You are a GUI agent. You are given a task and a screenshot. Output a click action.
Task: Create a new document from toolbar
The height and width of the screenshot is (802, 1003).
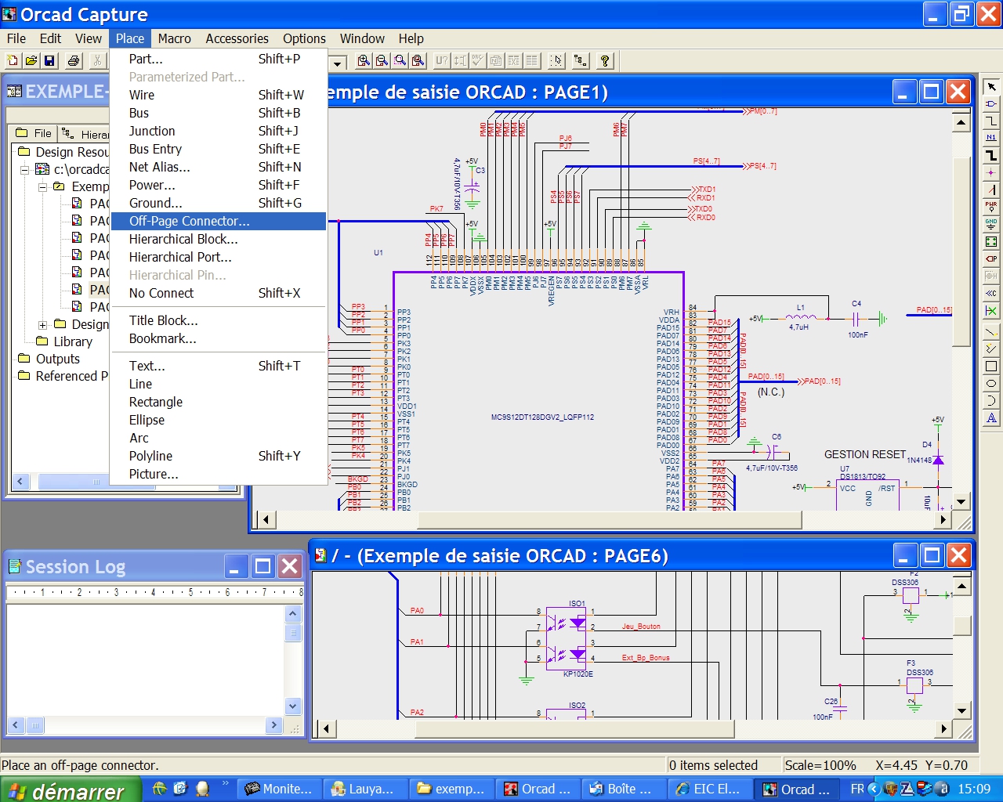pyautogui.click(x=13, y=60)
